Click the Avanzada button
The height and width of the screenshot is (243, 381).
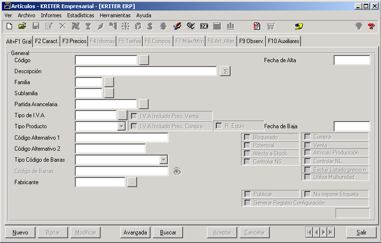[x=135, y=232]
